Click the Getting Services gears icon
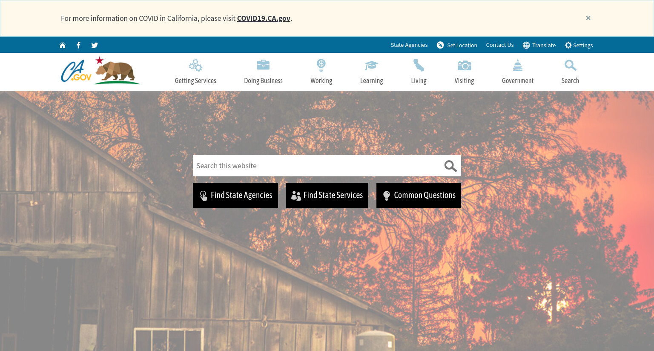Viewport: 654px width, 351px height. [x=195, y=65]
